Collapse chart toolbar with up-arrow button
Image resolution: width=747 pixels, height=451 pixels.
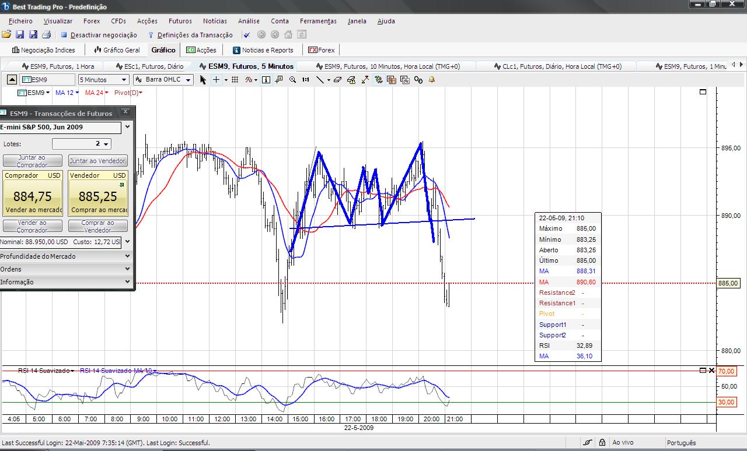[12, 80]
